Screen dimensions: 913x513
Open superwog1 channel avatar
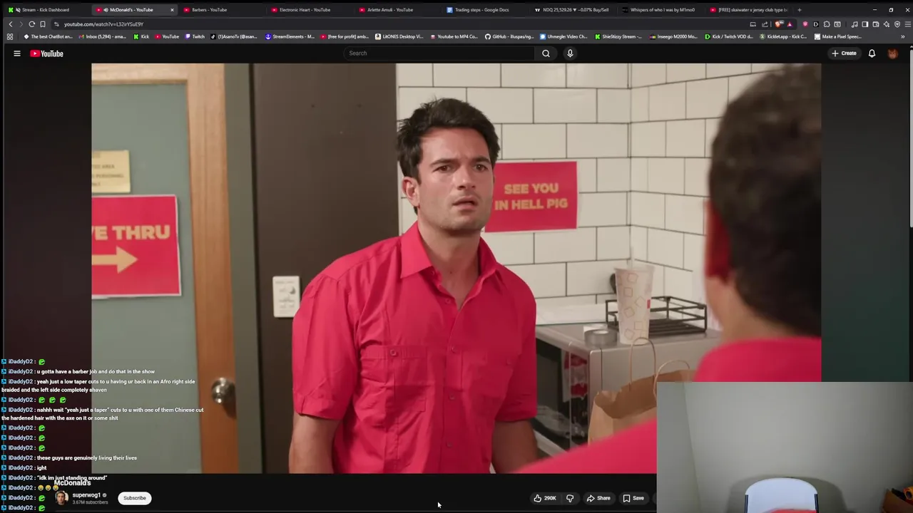(61, 498)
